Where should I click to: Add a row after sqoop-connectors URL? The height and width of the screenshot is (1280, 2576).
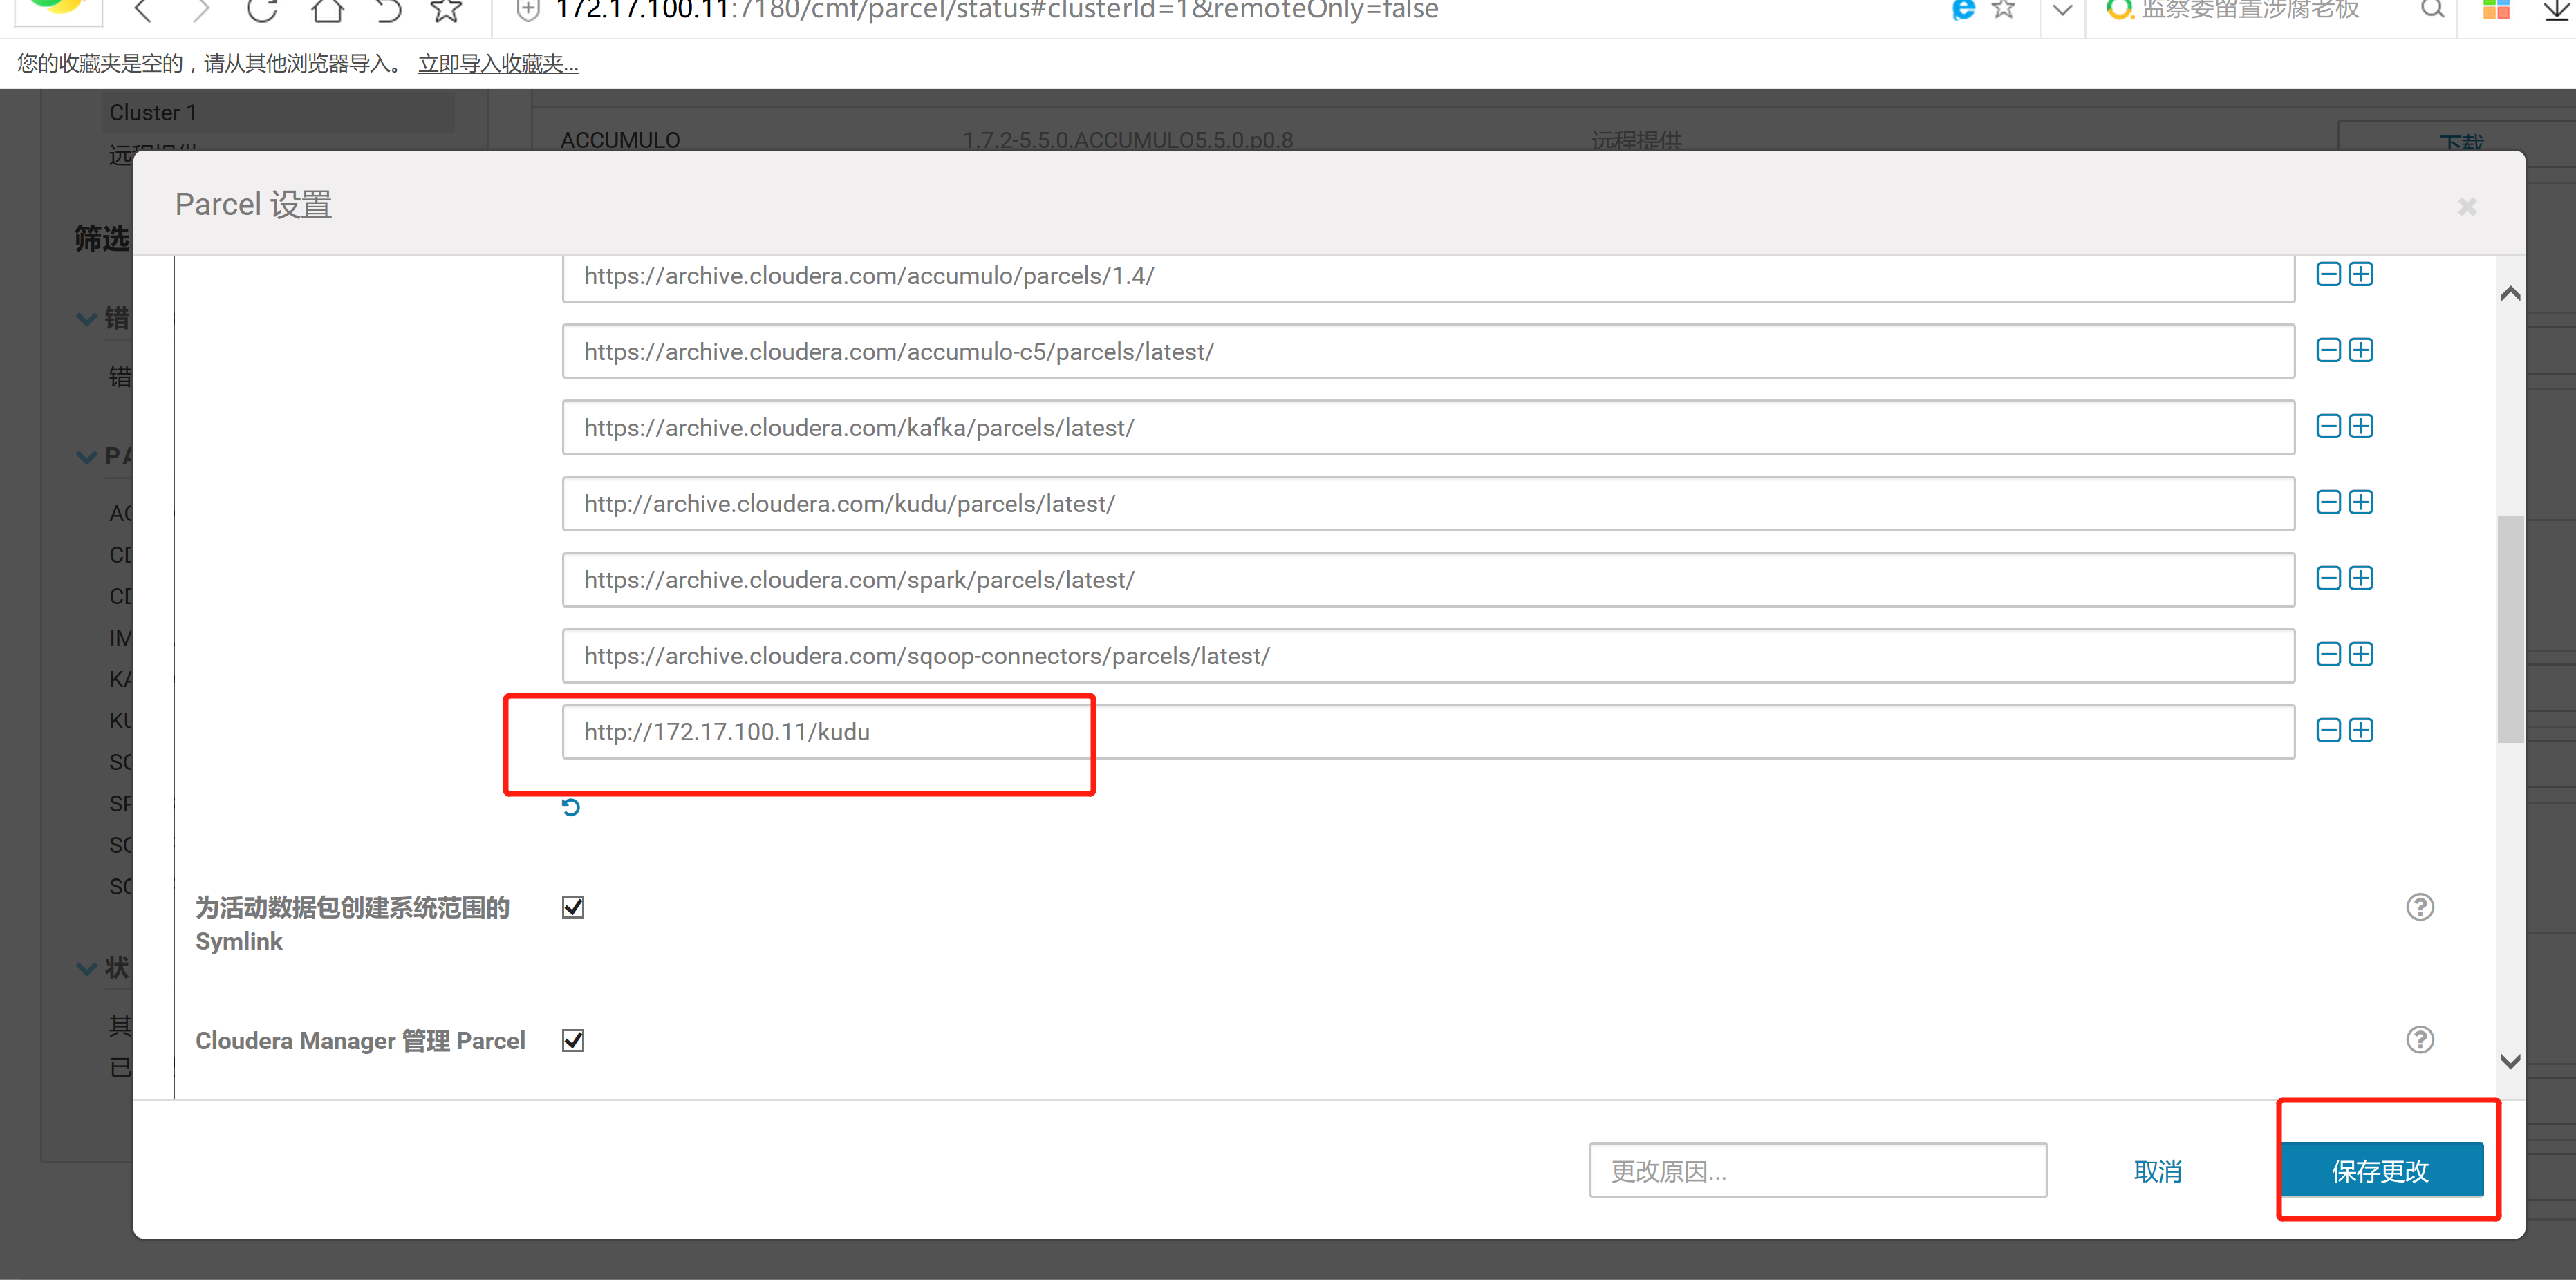[2361, 654]
